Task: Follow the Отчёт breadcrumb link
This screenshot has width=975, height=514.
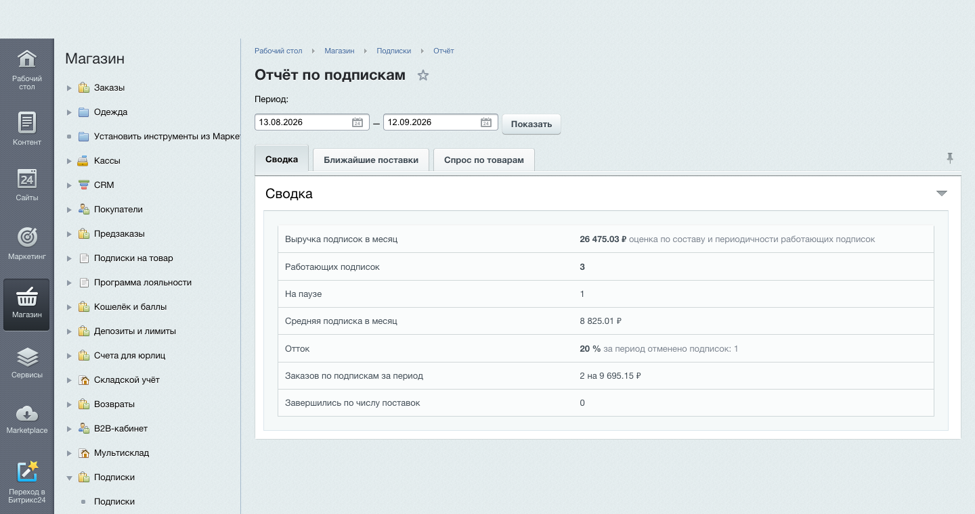Action: (x=443, y=51)
